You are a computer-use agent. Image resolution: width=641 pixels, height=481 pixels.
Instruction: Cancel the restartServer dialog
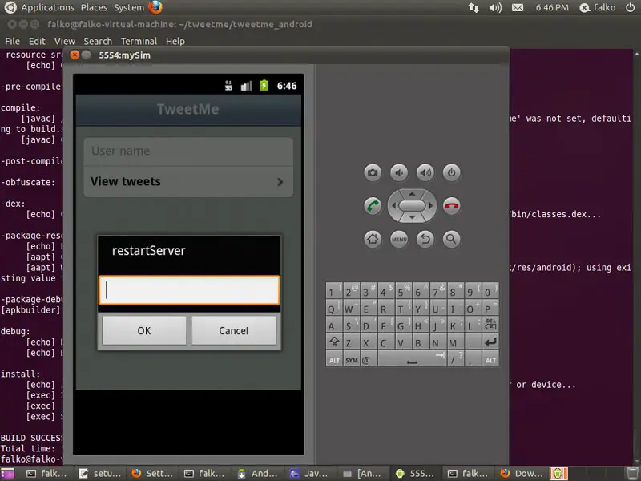point(233,330)
